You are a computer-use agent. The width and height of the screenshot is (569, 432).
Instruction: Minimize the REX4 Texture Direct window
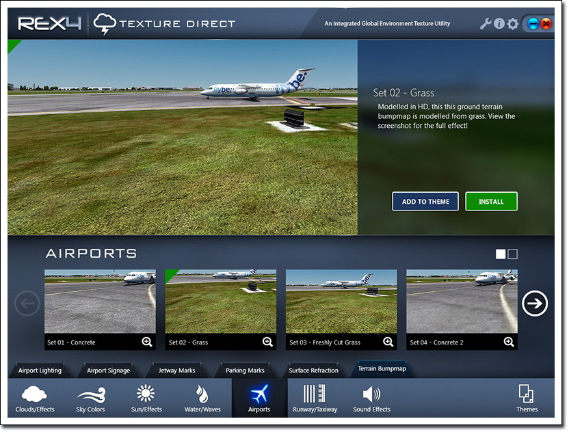point(533,24)
